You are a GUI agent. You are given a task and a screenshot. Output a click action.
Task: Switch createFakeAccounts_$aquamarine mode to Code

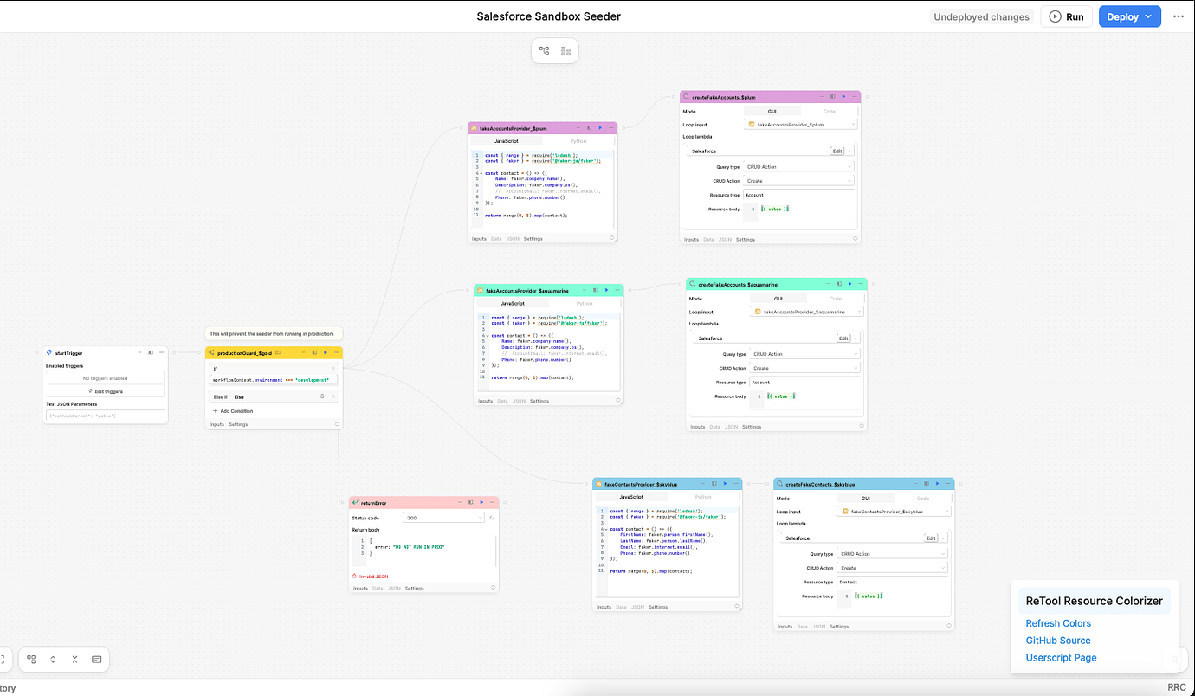[836, 299]
